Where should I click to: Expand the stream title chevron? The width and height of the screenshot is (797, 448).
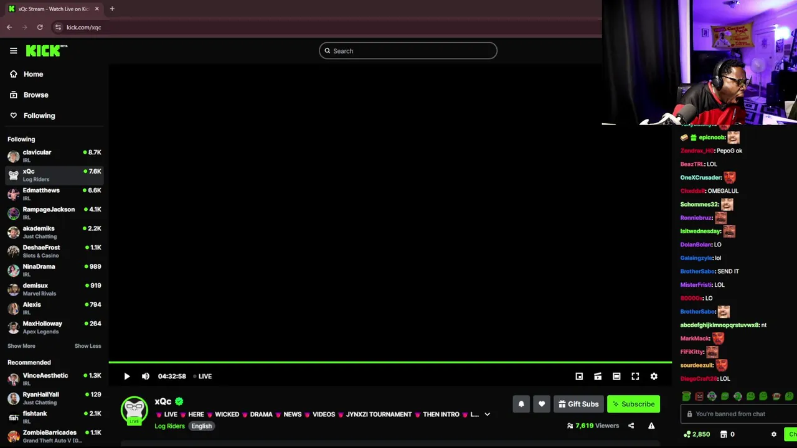pyautogui.click(x=487, y=414)
